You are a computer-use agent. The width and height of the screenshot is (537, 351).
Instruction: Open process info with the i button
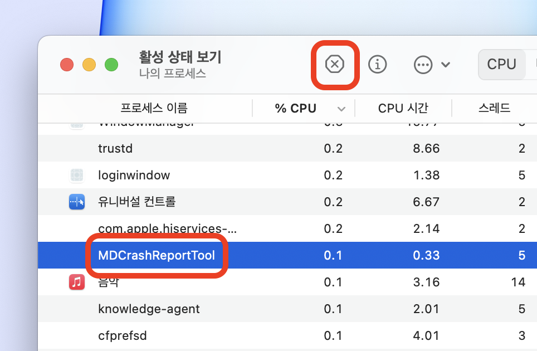point(378,65)
